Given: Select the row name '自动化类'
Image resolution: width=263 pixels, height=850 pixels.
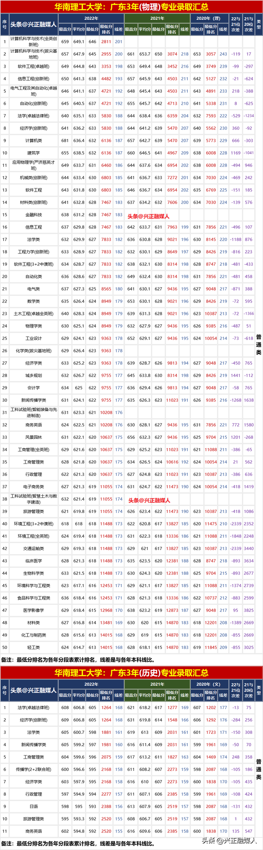Looking at the screenshot, I should (33, 276).
